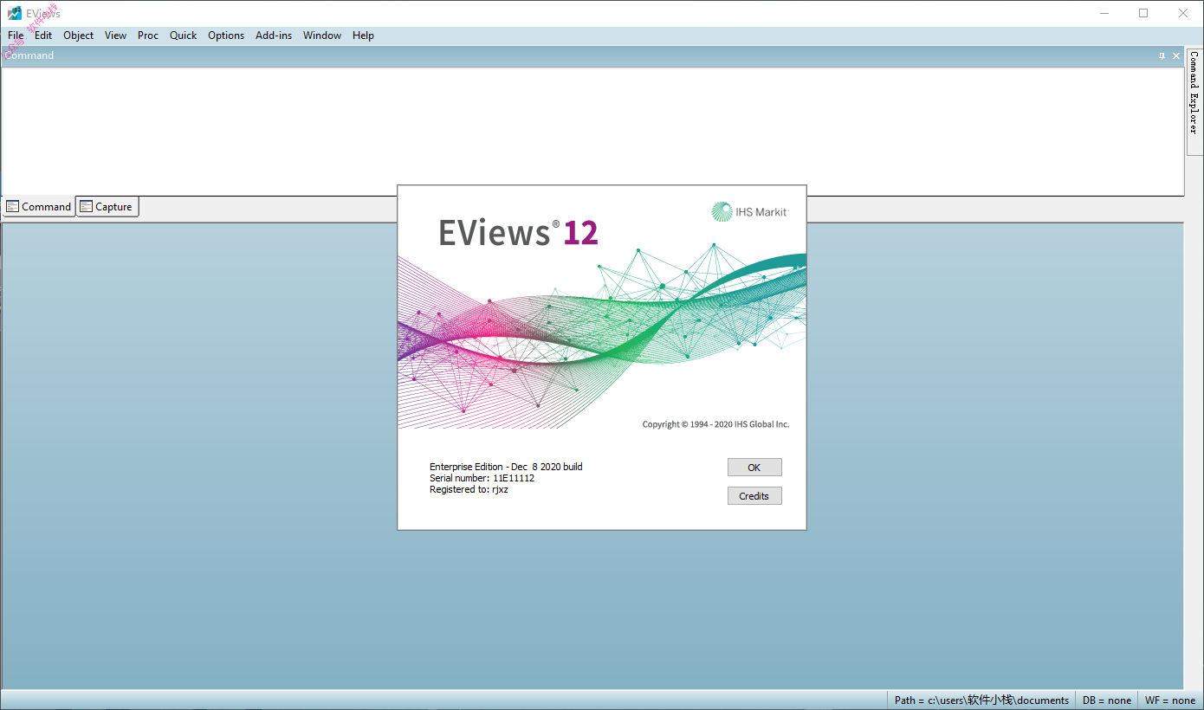This screenshot has width=1204, height=710.
Task: Click the Enterprise Edition build text
Action: 506,467
